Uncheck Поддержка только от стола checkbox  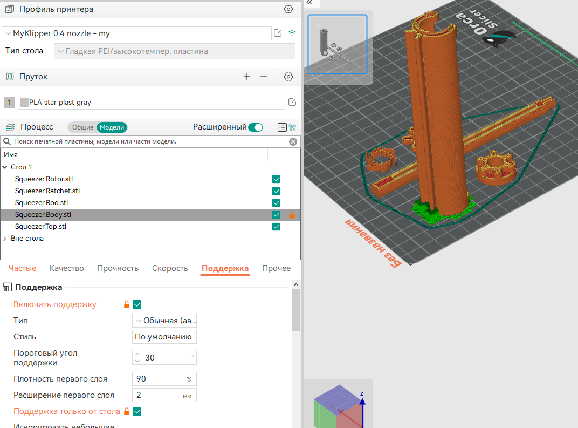pyautogui.click(x=137, y=411)
